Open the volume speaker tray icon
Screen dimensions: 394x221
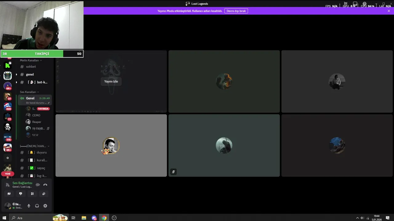(x=362, y=218)
